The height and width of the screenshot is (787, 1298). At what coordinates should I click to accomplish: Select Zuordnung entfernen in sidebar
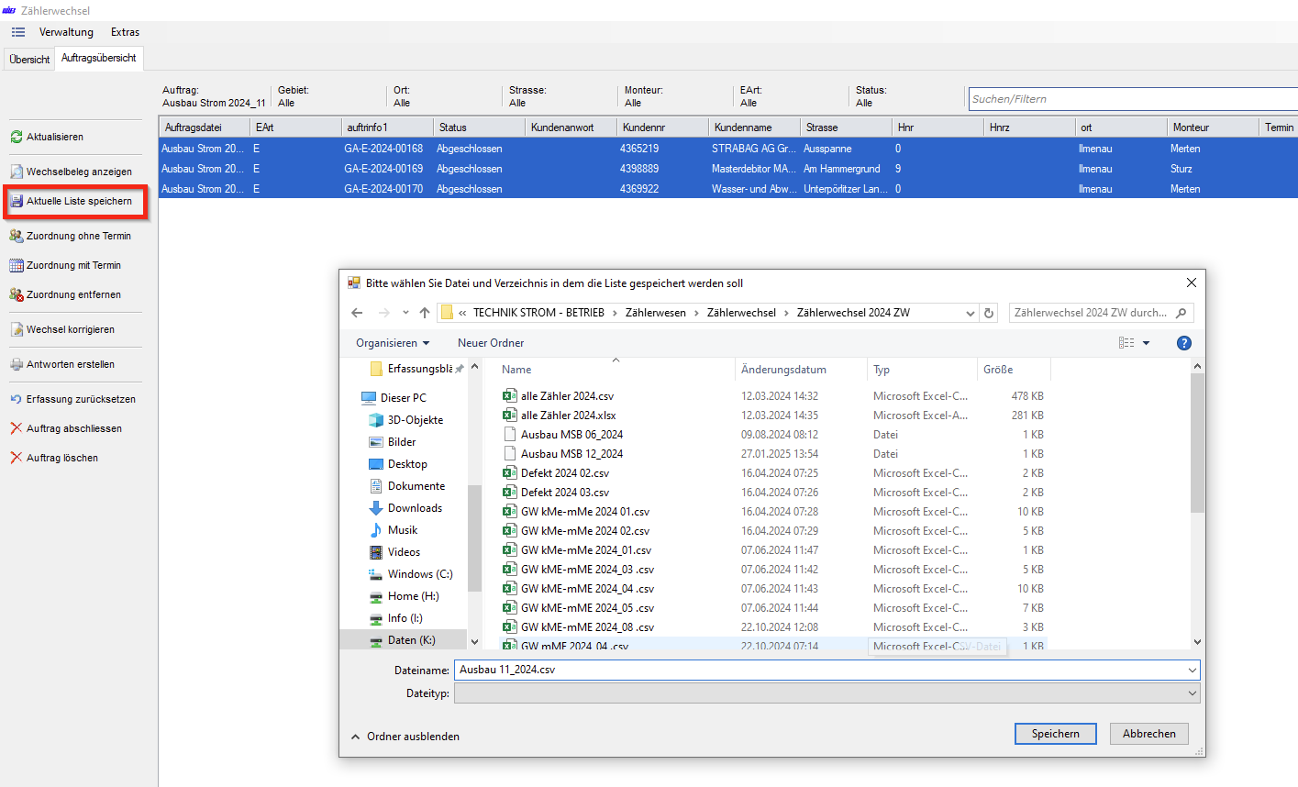tap(72, 294)
